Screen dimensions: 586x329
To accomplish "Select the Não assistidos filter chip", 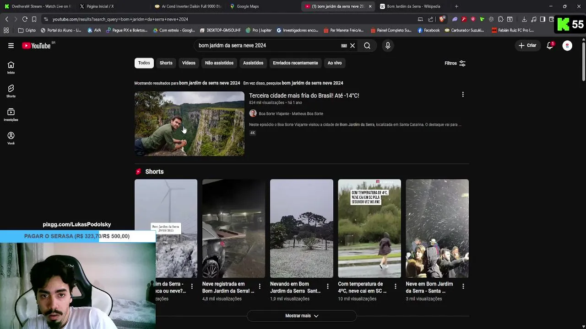I will click(219, 63).
